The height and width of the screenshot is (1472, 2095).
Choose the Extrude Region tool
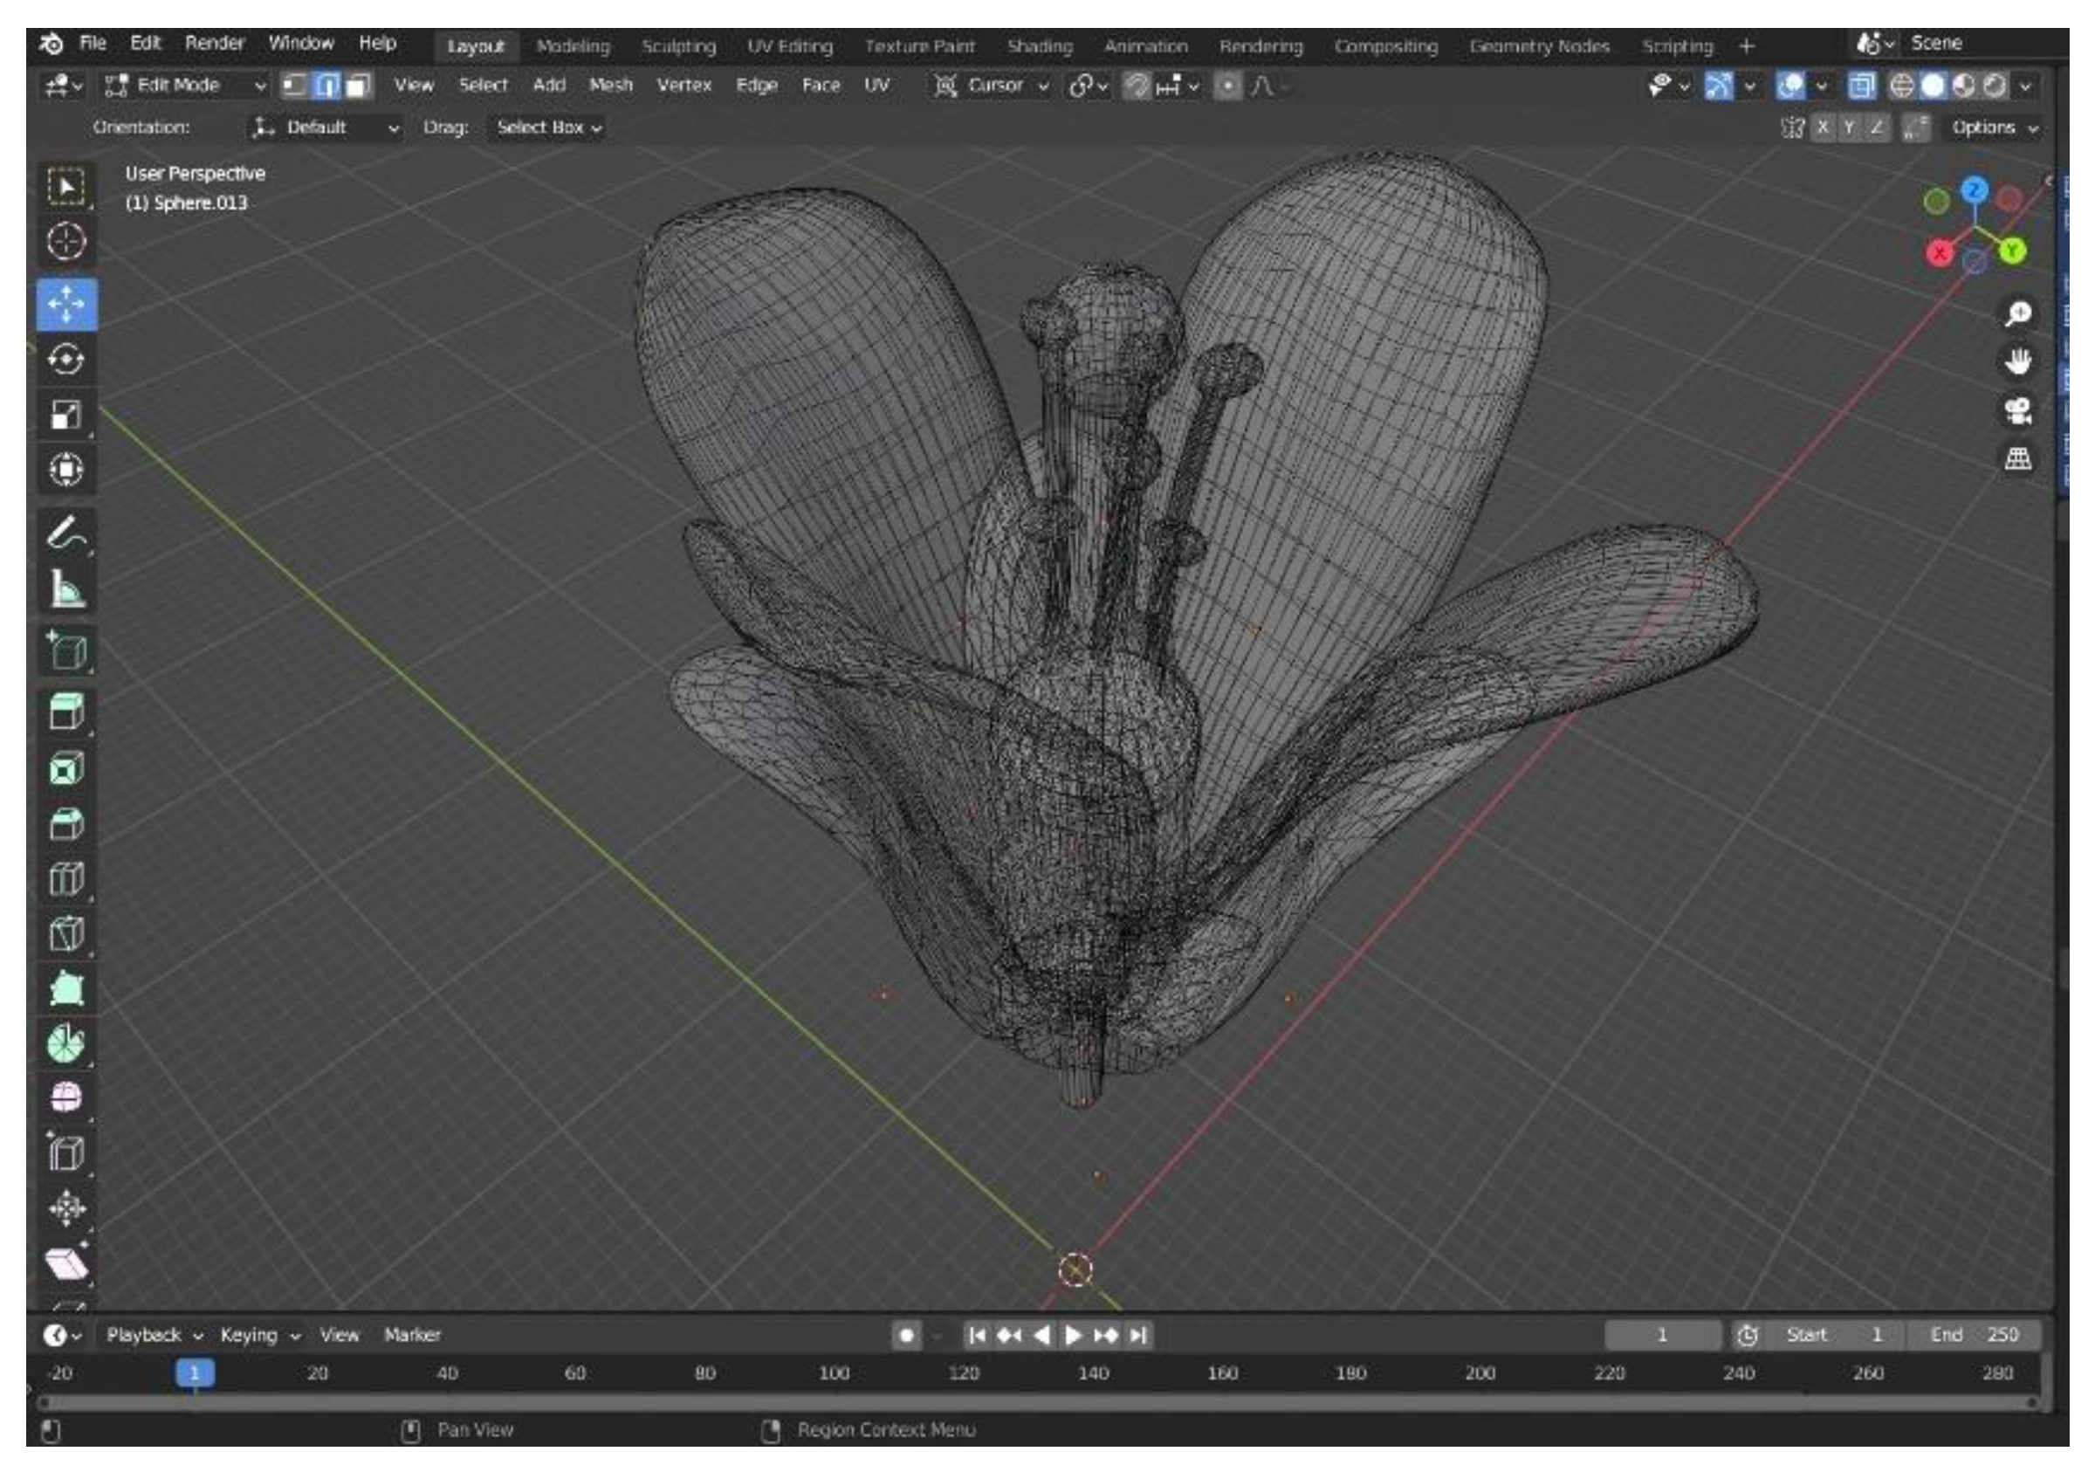(65, 711)
